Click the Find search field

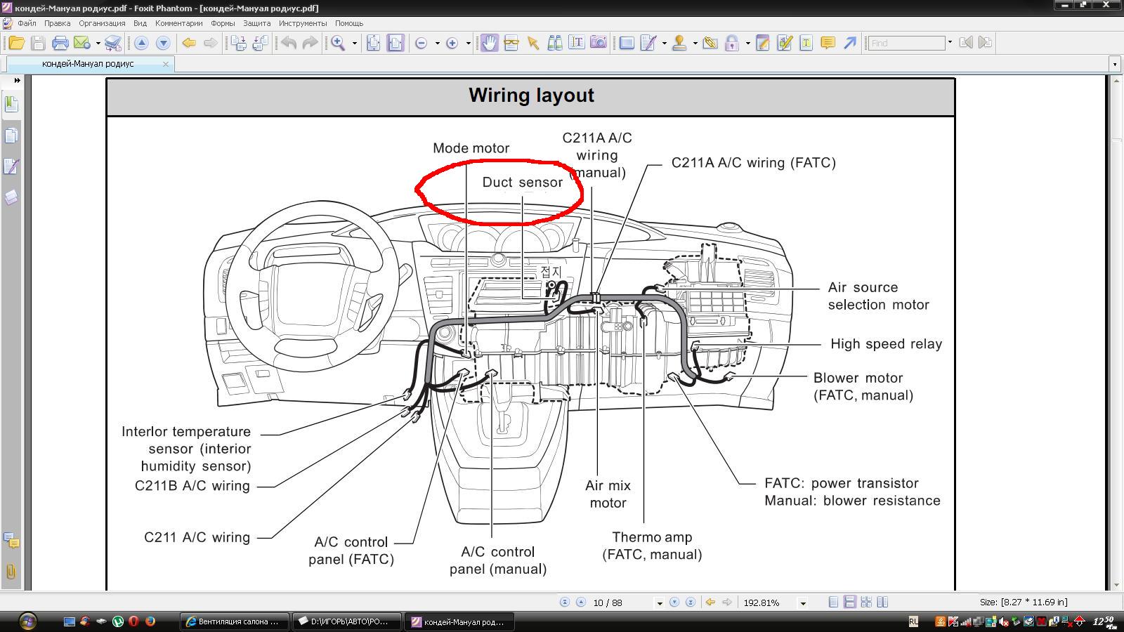pyautogui.click(x=906, y=43)
